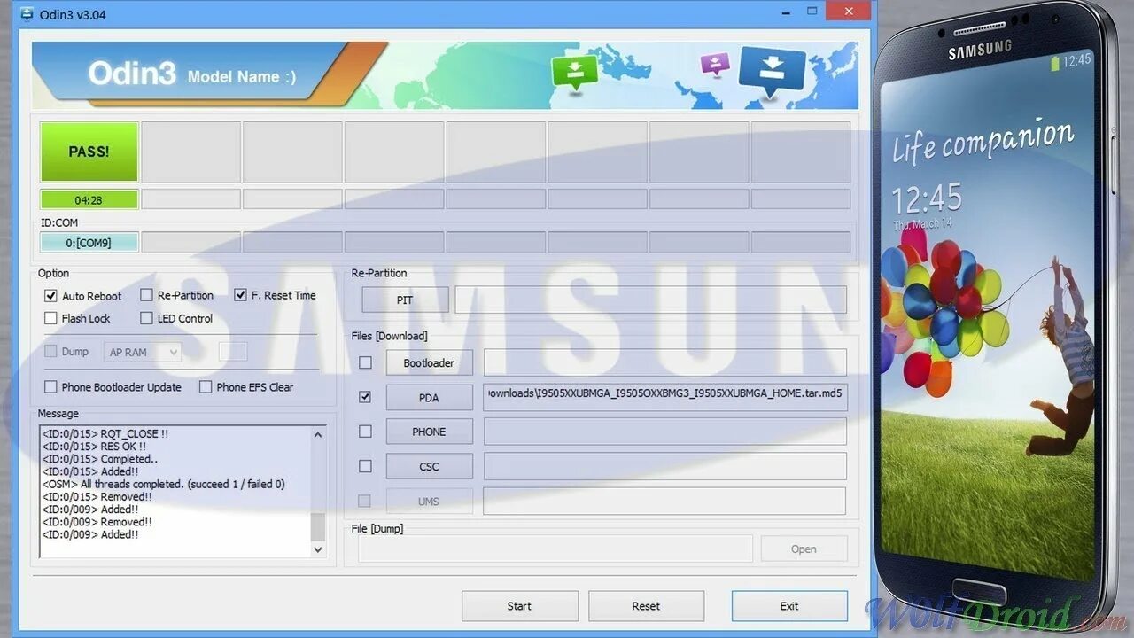Click the Bootloader file path field

664,362
